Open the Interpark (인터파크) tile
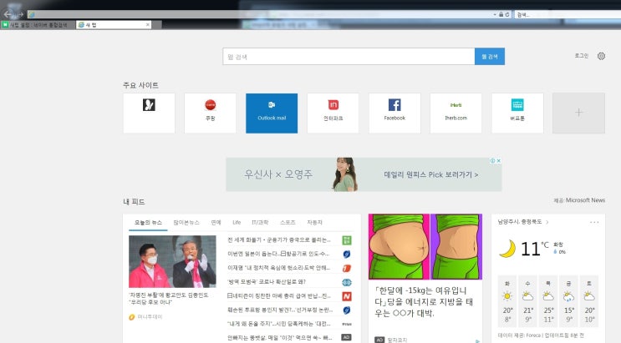The image size is (621, 343). (x=333, y=113)
